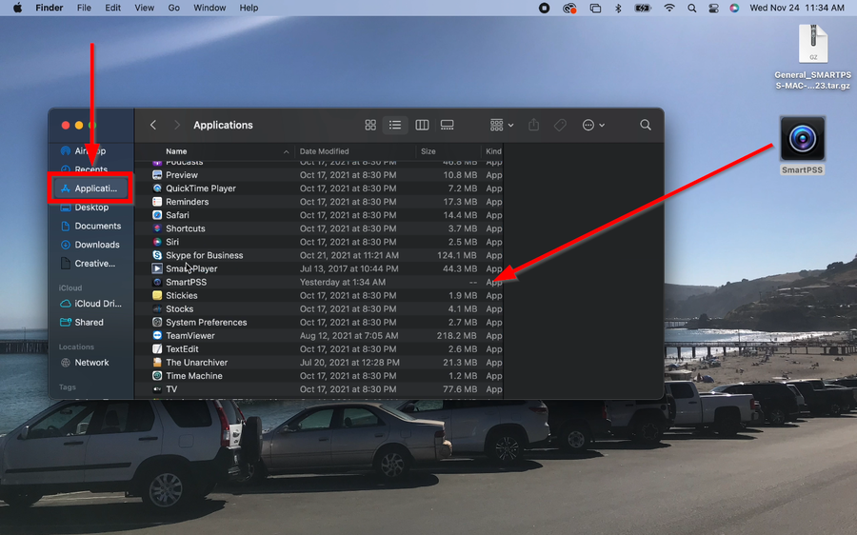Image resolution: width=857 pixels, height=535 pixels.
Task: Open the Go menu
Action: click(173, 8)
